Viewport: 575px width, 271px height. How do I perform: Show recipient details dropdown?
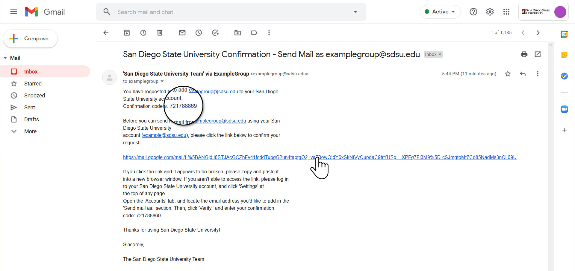click(x=162, y=81)
